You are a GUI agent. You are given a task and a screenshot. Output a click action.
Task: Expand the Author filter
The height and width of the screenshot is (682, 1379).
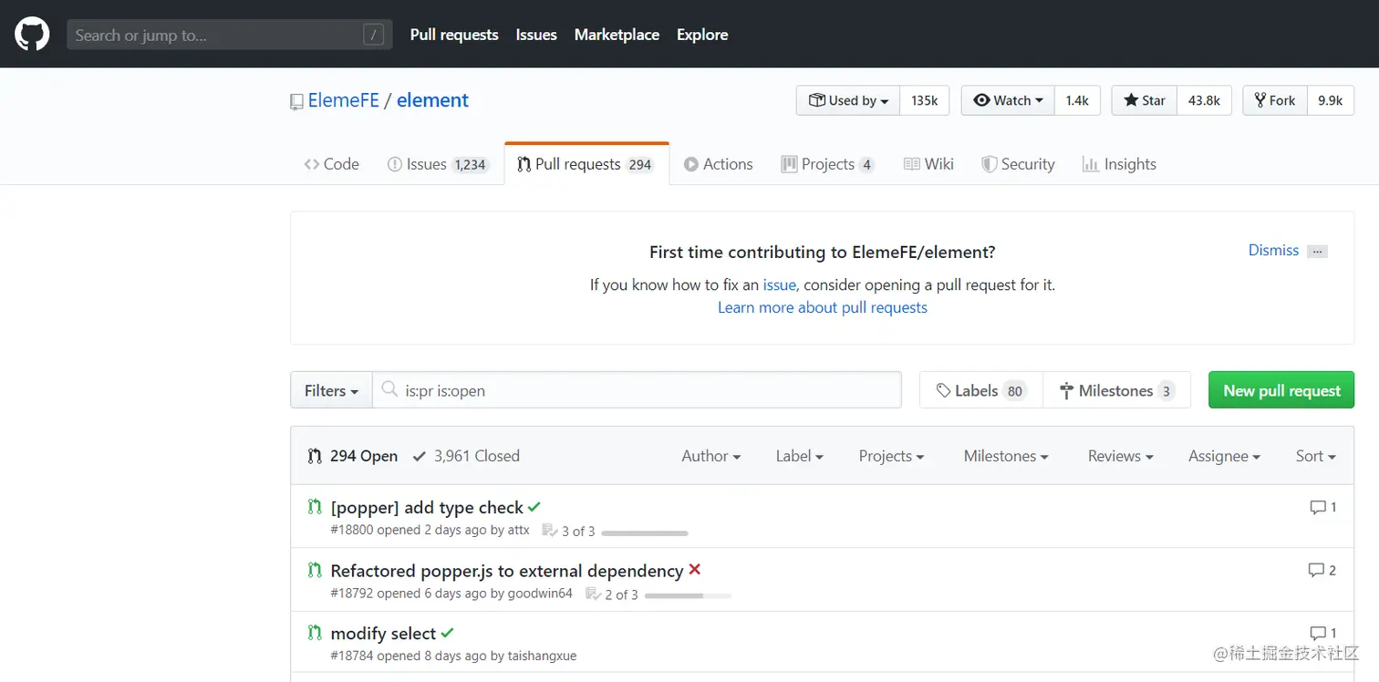(x=710, y=456)
